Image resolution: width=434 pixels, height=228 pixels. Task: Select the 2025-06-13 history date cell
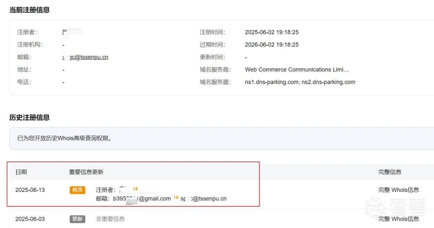(x=30, y=190)
